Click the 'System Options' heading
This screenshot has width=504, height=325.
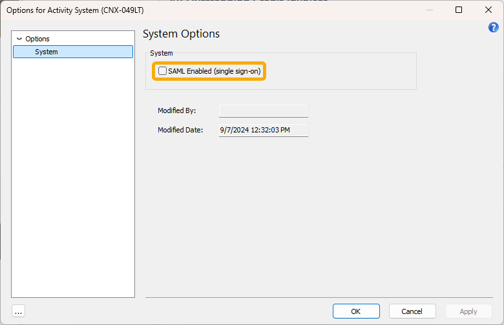(182, 34)
